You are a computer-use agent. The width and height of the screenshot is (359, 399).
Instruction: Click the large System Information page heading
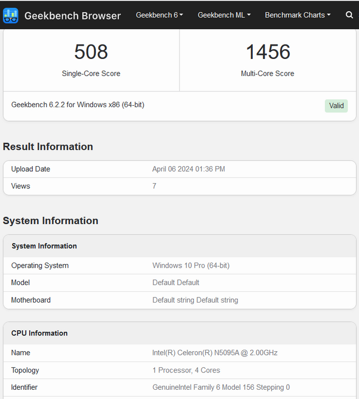[50, 221]
